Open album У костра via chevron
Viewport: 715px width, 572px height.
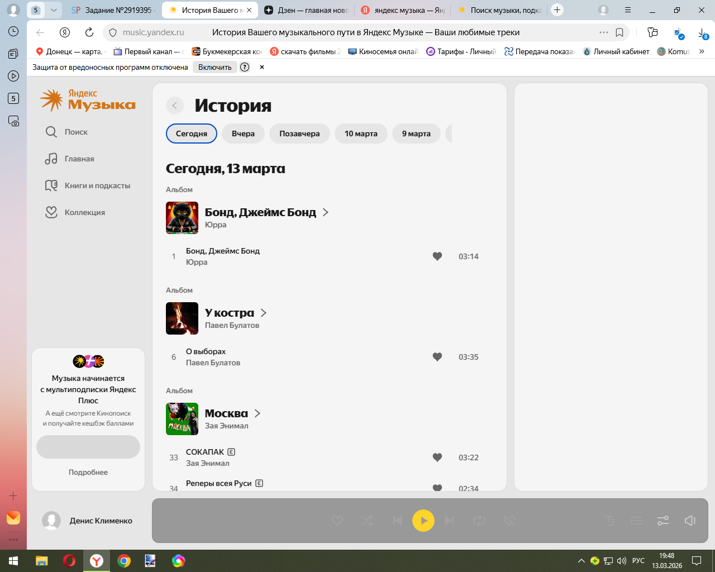point(264,313)
